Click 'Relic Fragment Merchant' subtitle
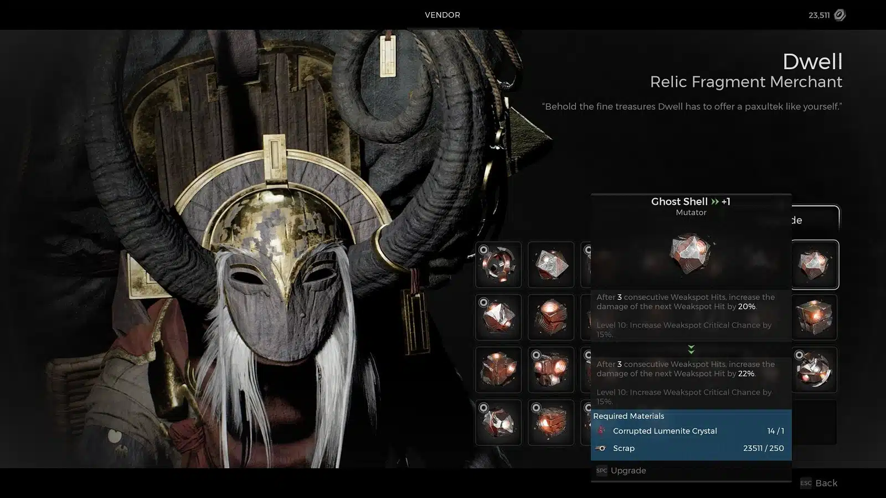Screen dimensions: 886x498 point(746,82)
